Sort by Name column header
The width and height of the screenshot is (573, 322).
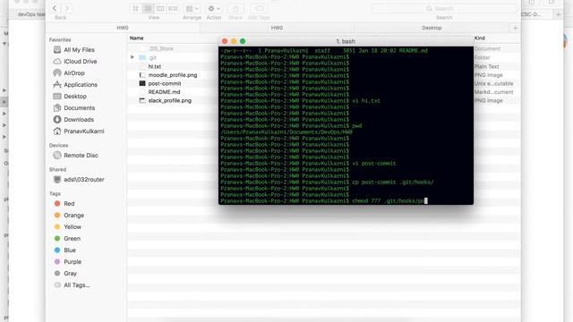coord(137,38)
